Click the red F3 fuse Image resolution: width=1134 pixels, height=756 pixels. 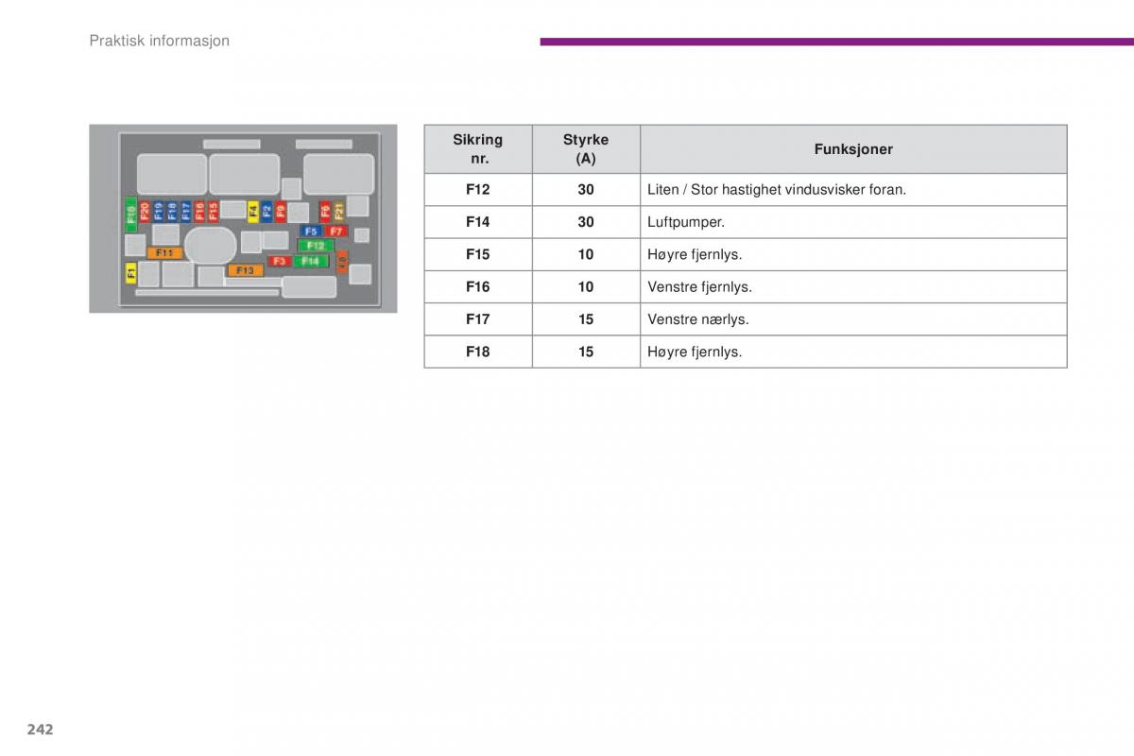tap(279, 261)
